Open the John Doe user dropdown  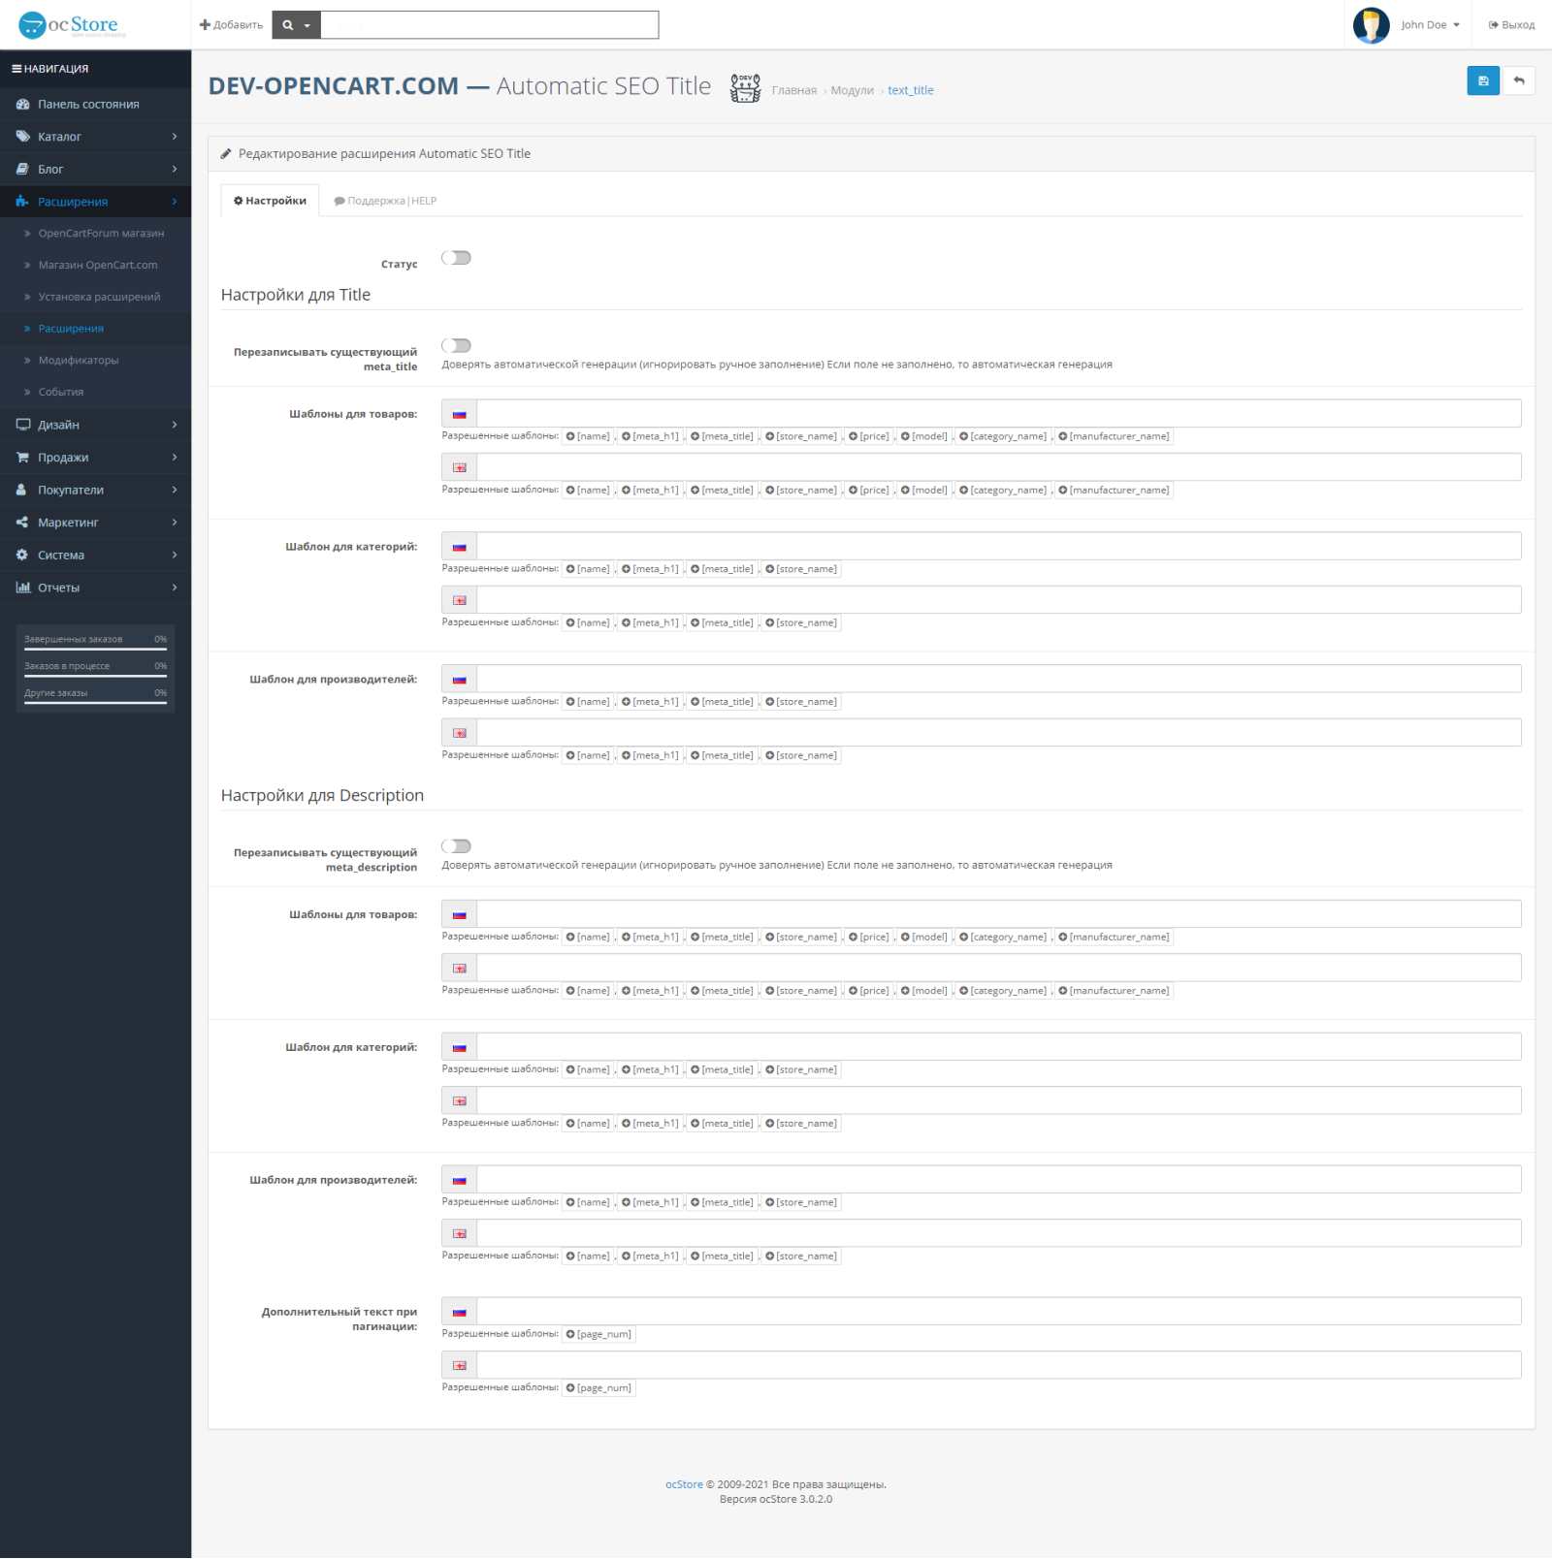(x=1430, y=25)
